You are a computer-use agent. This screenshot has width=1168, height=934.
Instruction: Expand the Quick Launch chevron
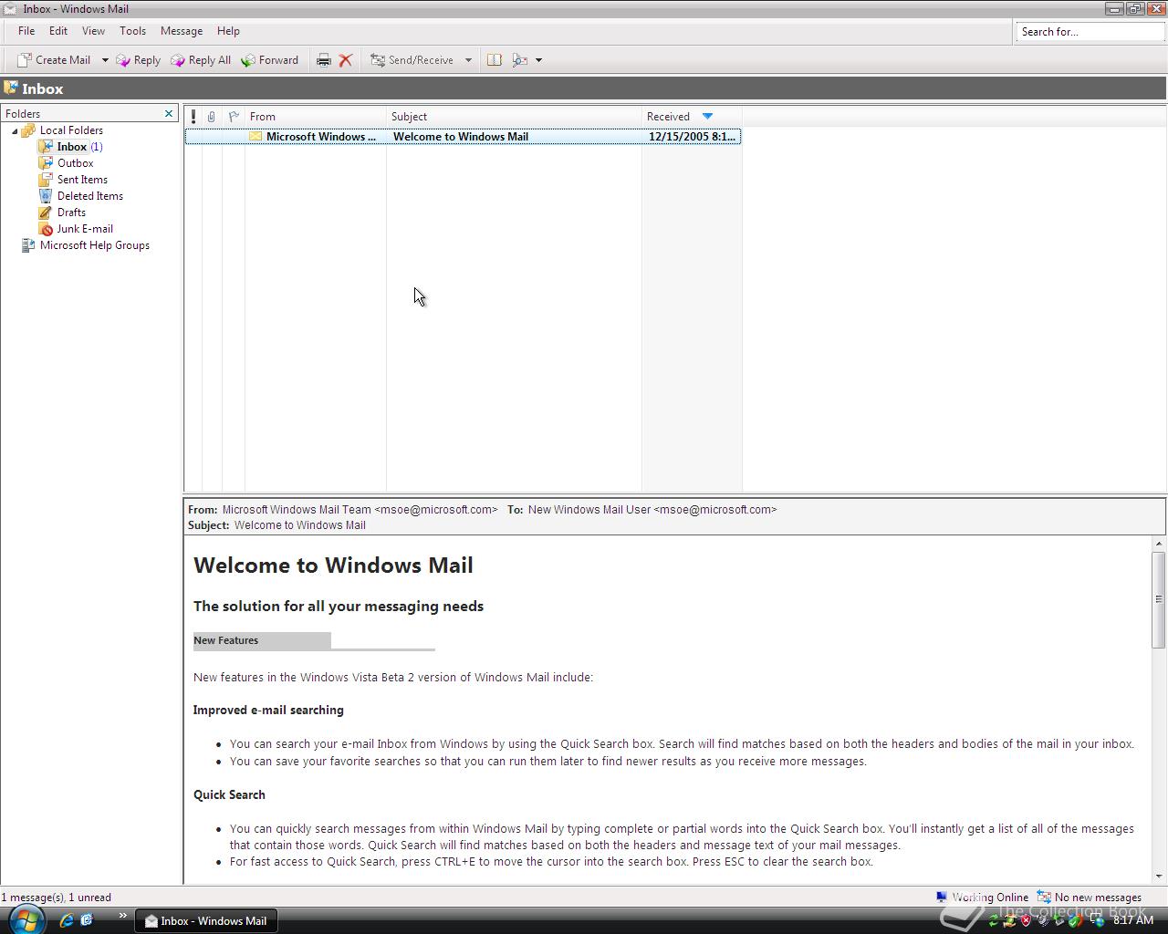[x=122, y=916]
